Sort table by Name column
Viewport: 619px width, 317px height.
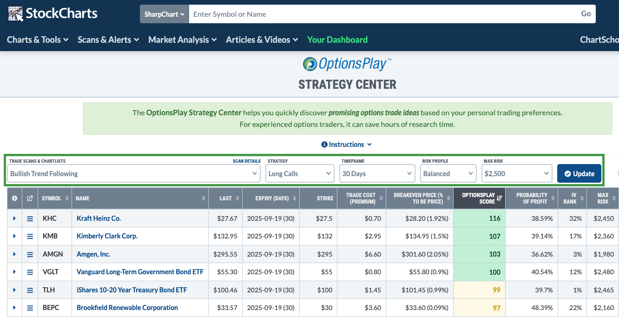(140, 198)
